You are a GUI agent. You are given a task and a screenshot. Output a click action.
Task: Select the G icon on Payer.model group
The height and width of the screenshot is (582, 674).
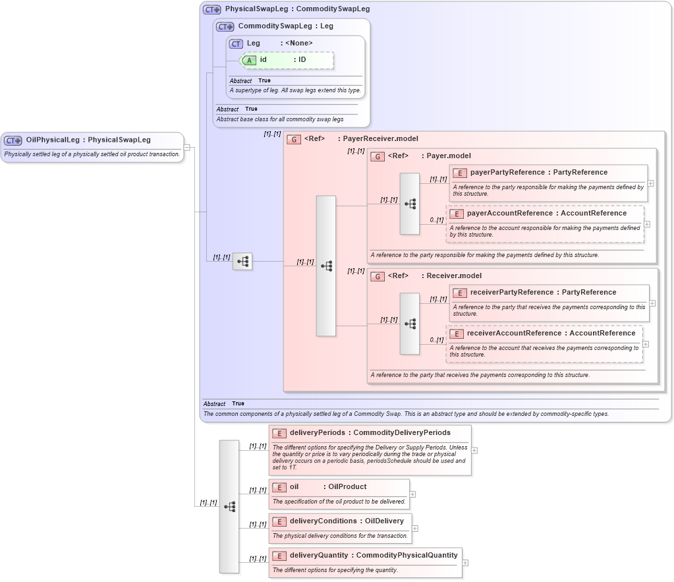pos(378,156)
